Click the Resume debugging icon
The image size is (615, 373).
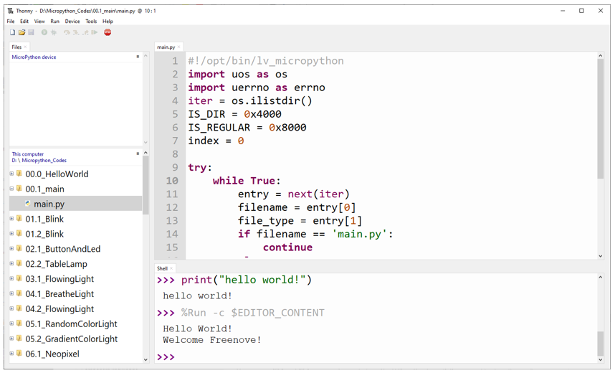pyautogui.click(x=95, y=32)
